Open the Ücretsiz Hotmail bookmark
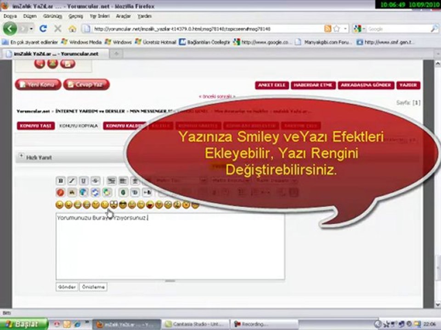Screen dimensions: 441x330 coord(155,42)
